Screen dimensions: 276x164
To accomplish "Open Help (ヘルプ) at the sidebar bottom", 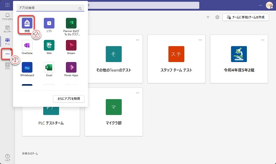I will tap(7, 158).
